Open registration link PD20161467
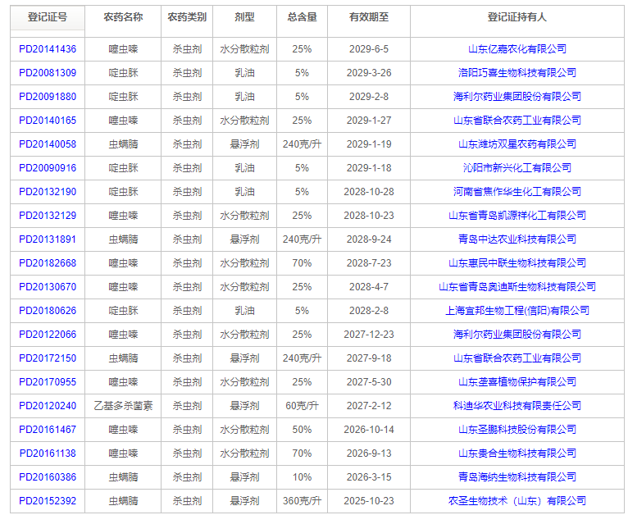This screenshot has height=515, width=628. (x=48, y=430)
